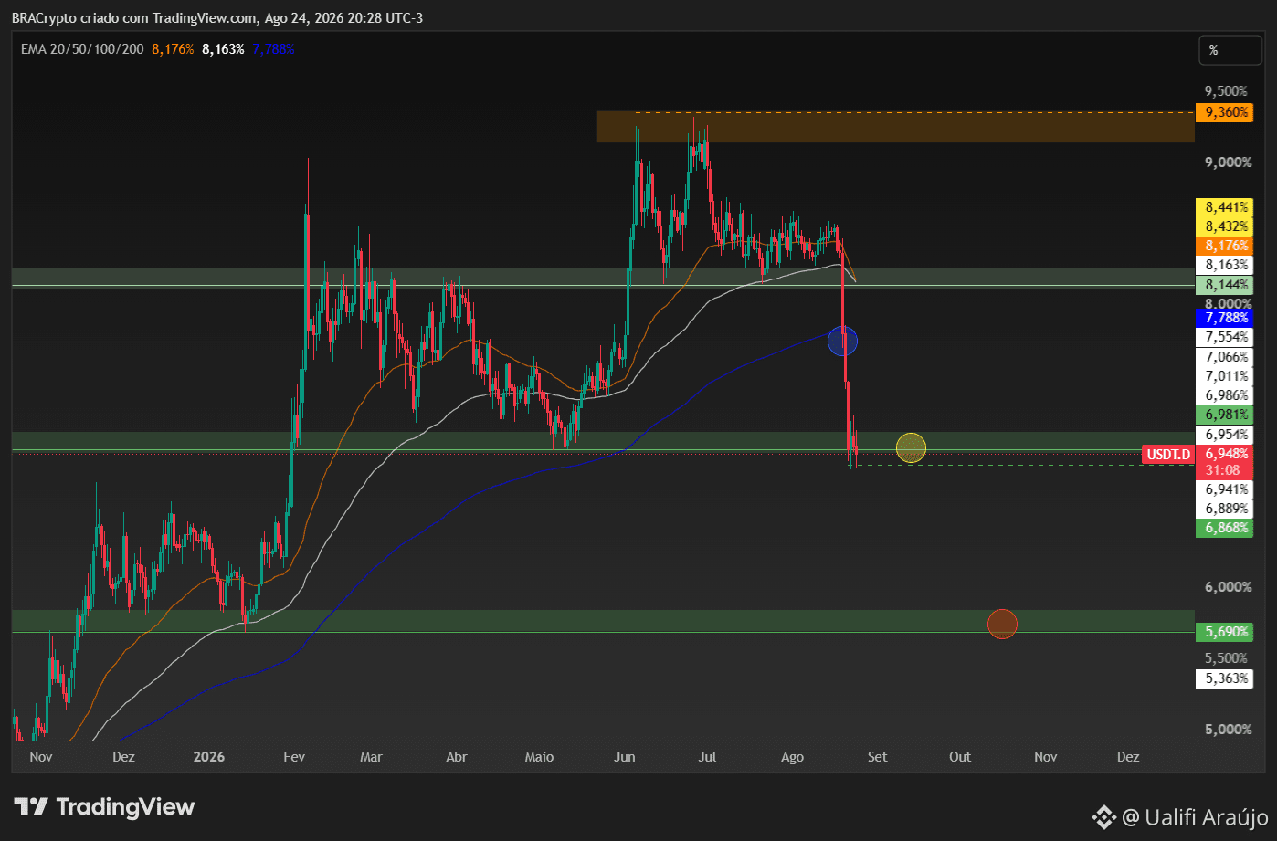1277x841 pixels.
Task: Click the 7,554% price axis label
Action: (1223, 337)
